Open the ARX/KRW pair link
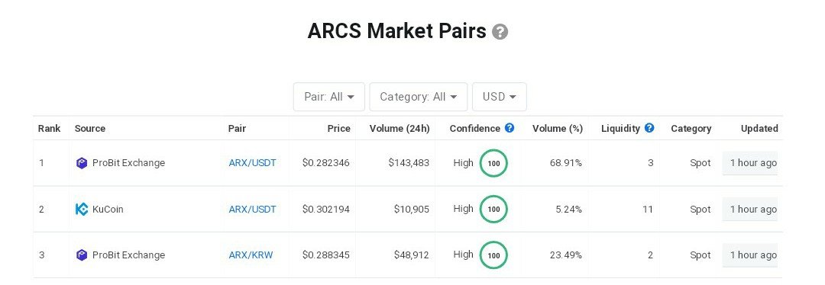825x285 pixels. (251, 255)
